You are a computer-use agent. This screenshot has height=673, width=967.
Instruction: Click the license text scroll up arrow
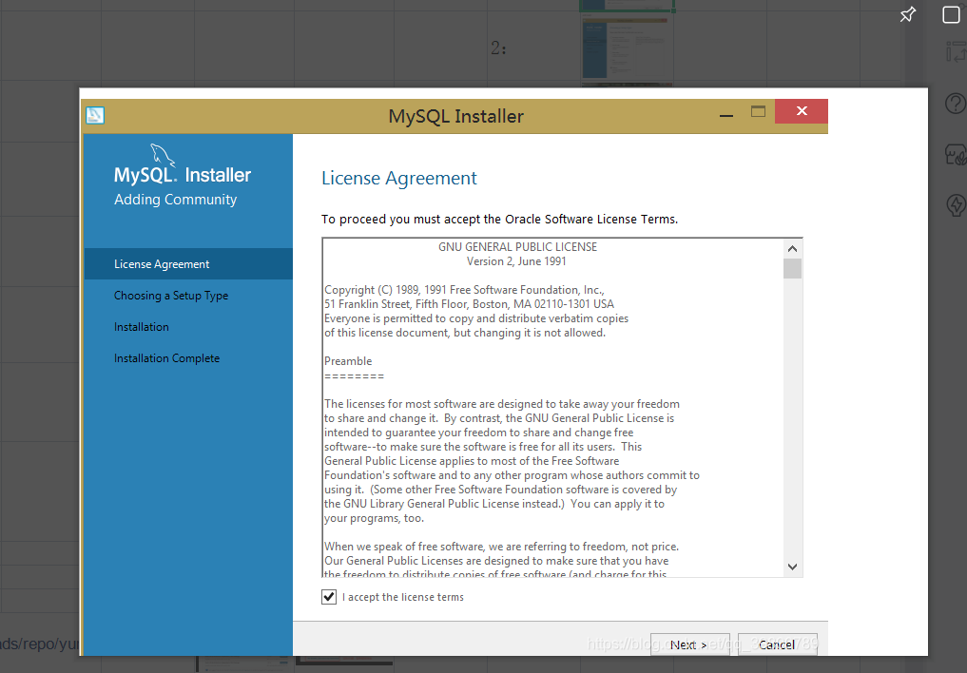point(792,248)
